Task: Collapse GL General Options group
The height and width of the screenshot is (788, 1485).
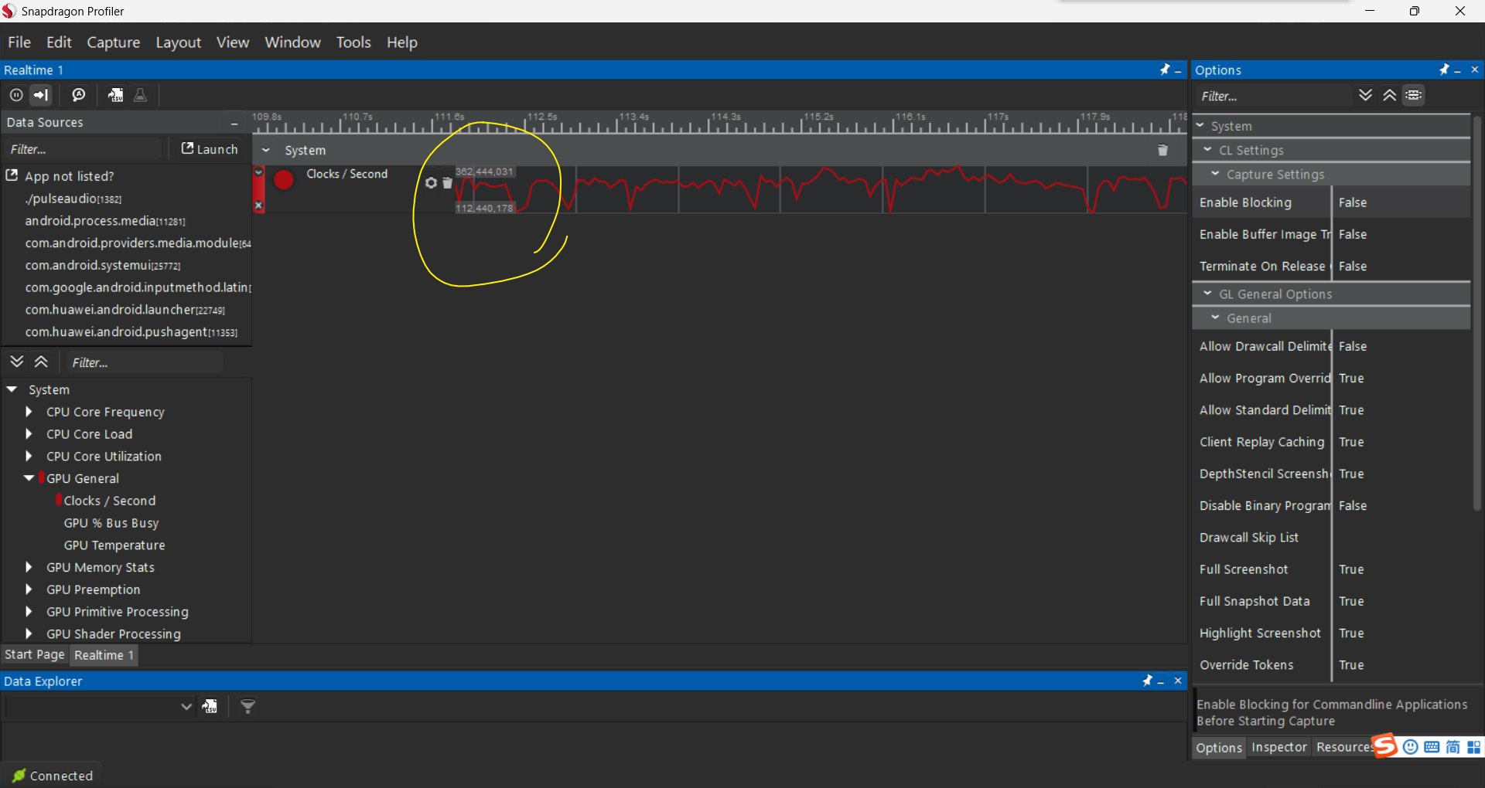Action: (x=1207, y=294)
